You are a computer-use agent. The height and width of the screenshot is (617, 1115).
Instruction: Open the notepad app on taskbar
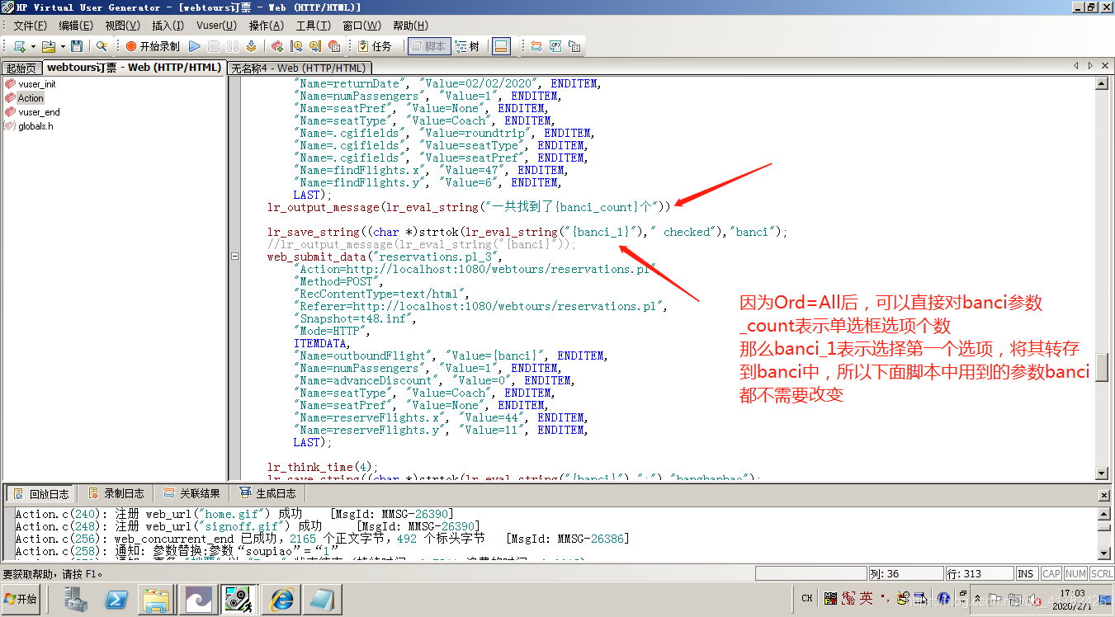pyautogui.click(x=321, y=600)
